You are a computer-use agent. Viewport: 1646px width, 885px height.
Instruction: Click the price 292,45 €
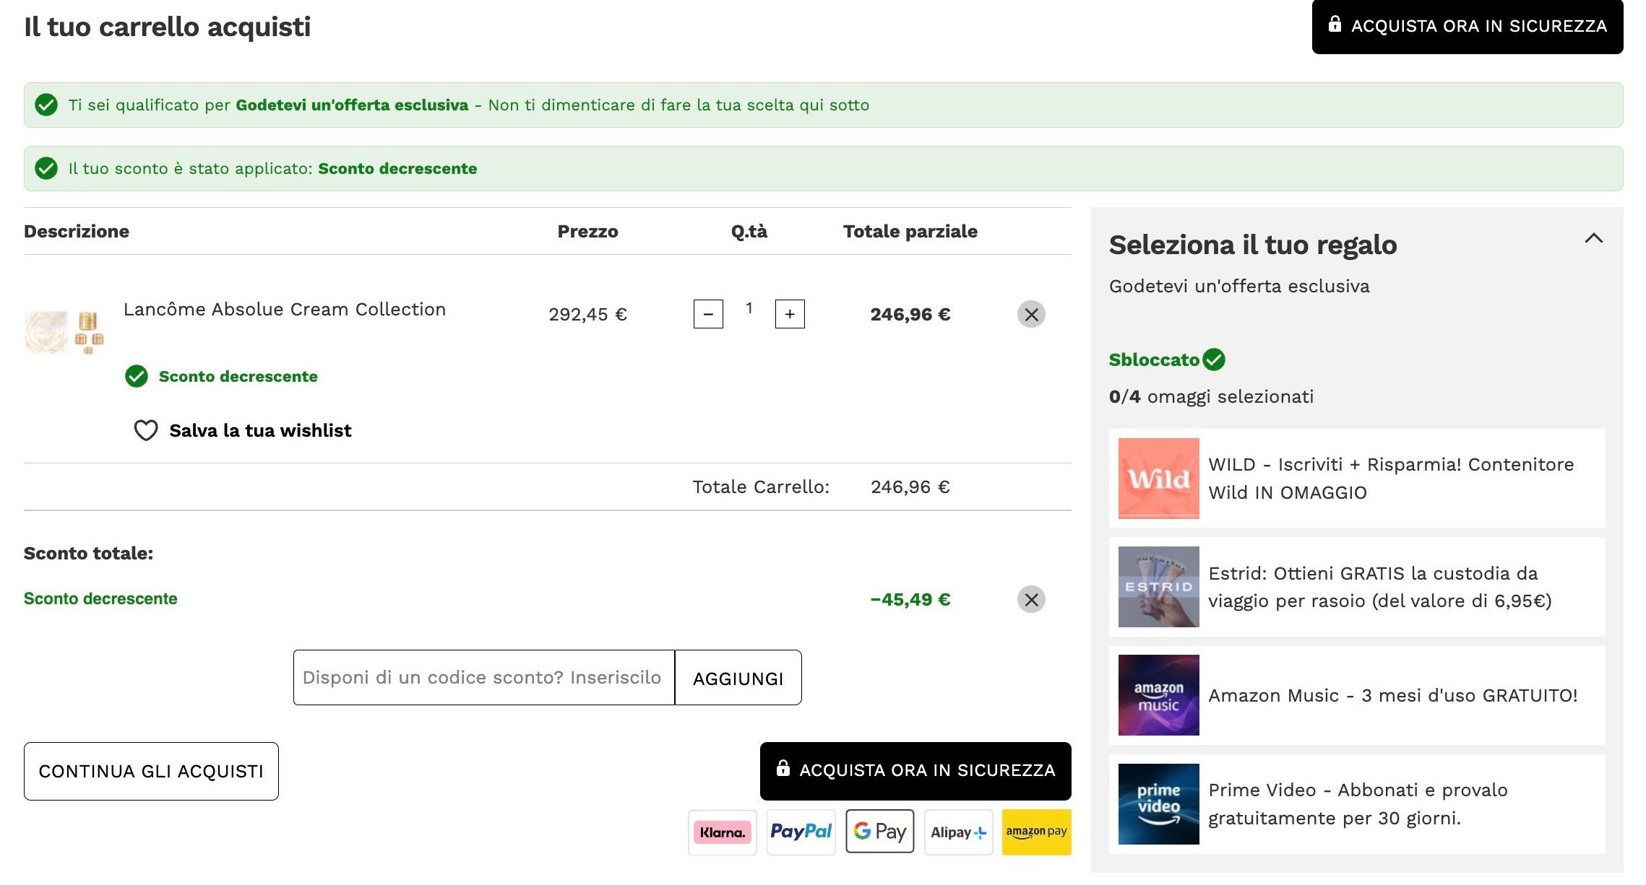[587, 314]
